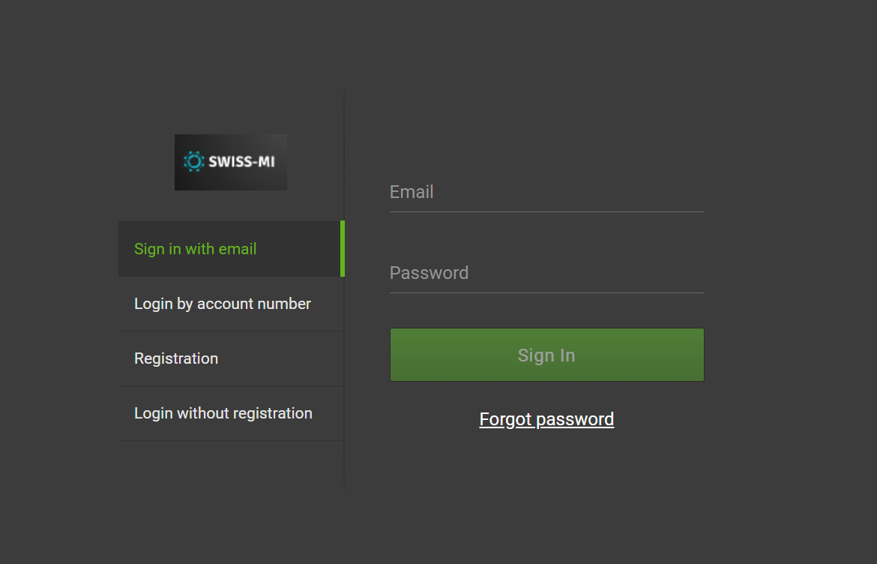Click the word 'Forgot' in the link
The image size is (877, 564).
coord(505,419)
